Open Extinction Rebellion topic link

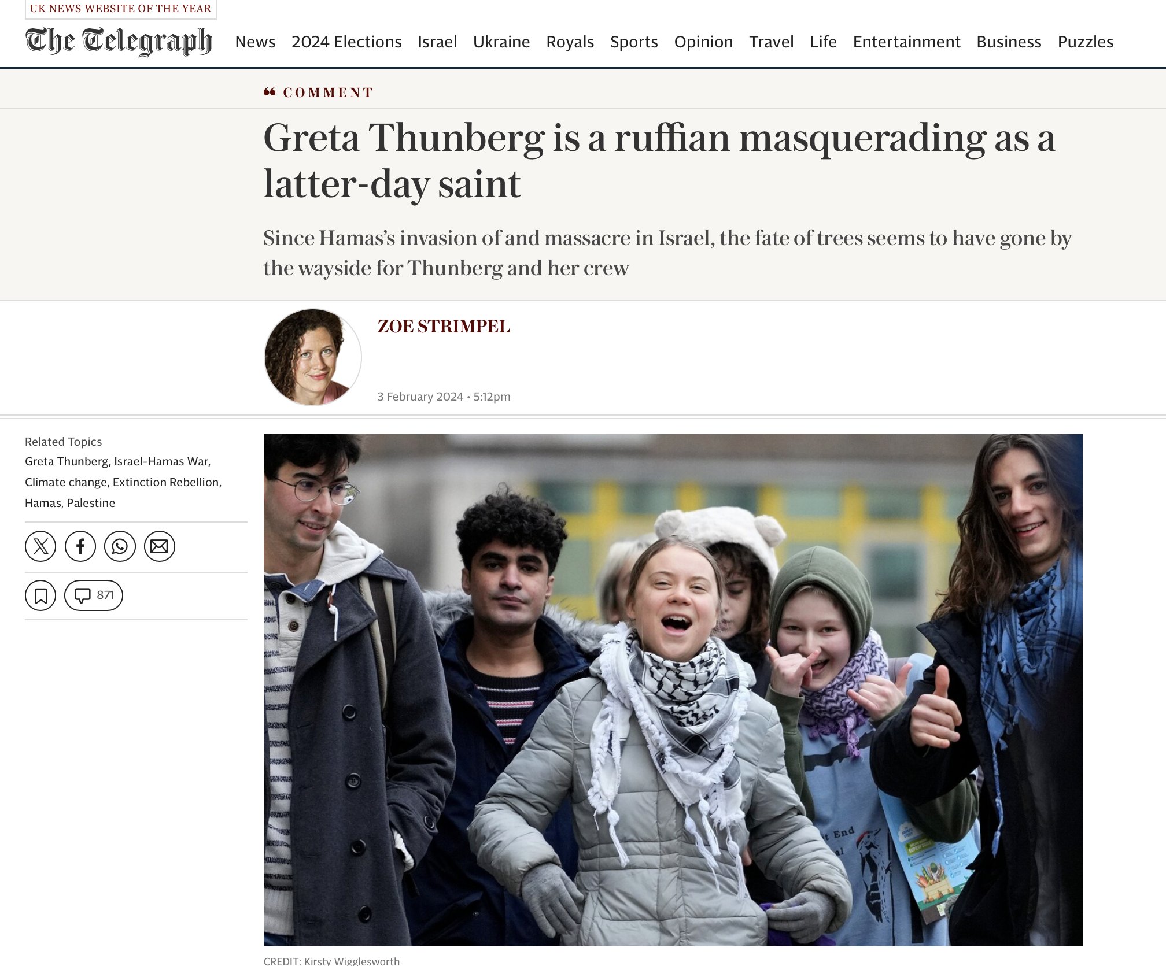[166, 482]
